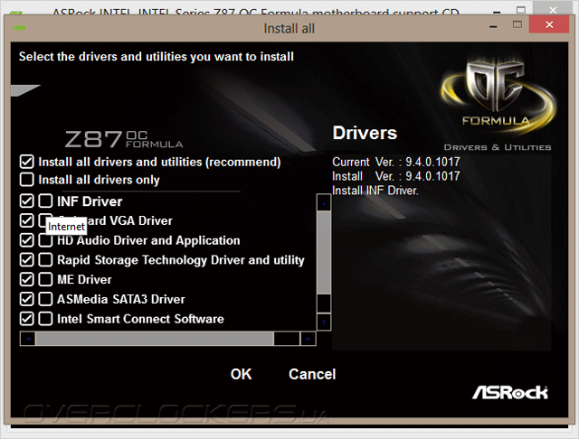
Task: Click horizontal scrollbar right arrow
Action: tap(308, 339)
